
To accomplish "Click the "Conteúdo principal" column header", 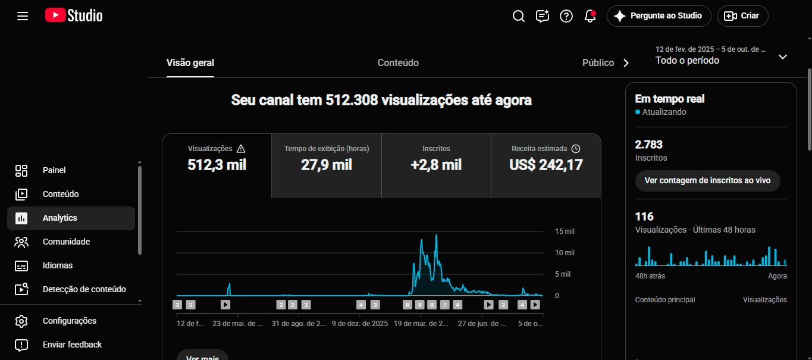I will tap(665, 300).
